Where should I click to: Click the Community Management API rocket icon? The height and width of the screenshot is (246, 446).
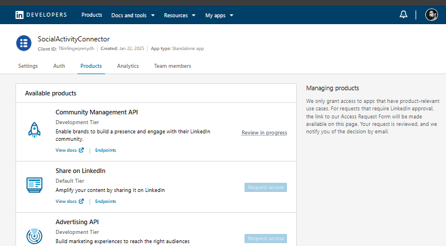[x=34, y=130]
